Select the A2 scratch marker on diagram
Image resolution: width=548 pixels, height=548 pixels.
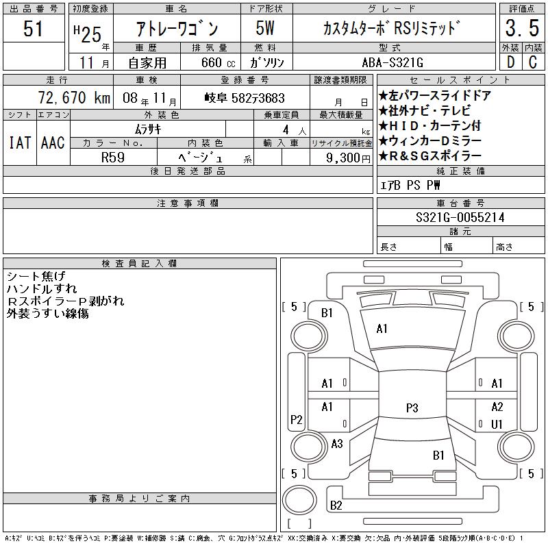click(x=497, y=407)
